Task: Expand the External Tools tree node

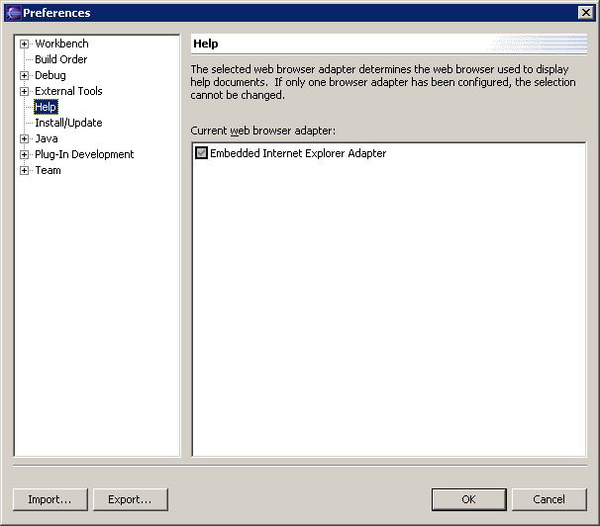Action: (24, 91)
